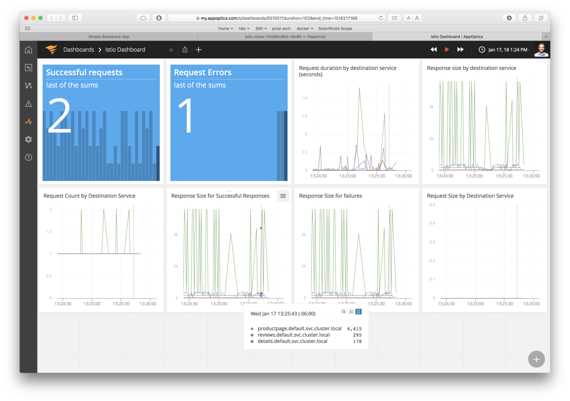Add a new chart with plus icon

point(199,50)
